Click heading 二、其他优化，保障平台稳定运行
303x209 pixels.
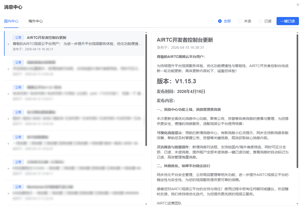[183, 166]
